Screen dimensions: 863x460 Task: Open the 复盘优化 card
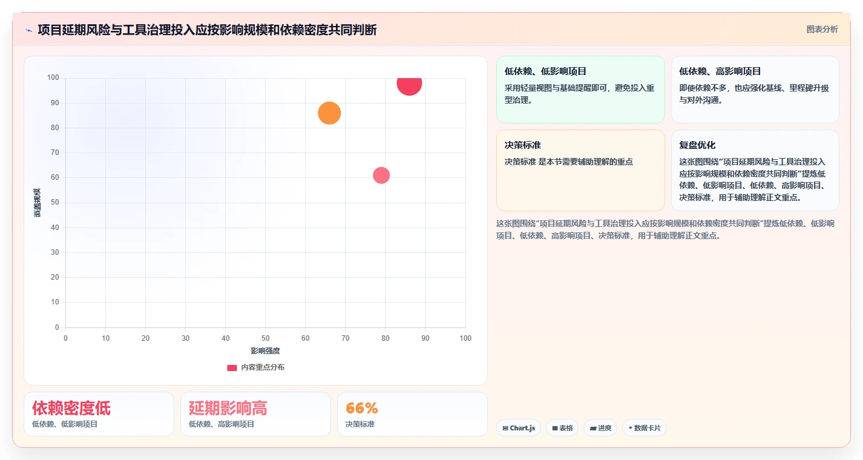click(755, 171)
